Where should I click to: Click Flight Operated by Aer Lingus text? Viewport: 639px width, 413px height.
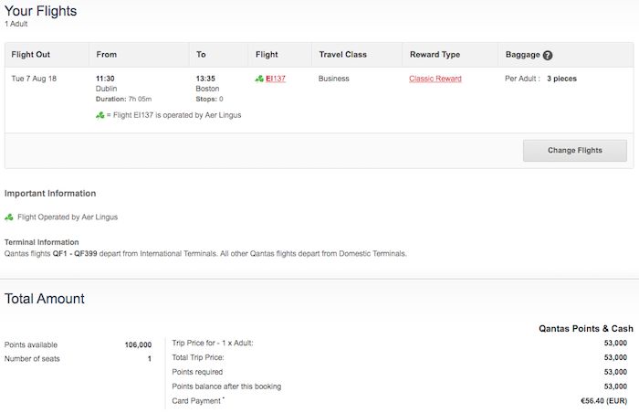pyautogui.click(x=68, y=217)
